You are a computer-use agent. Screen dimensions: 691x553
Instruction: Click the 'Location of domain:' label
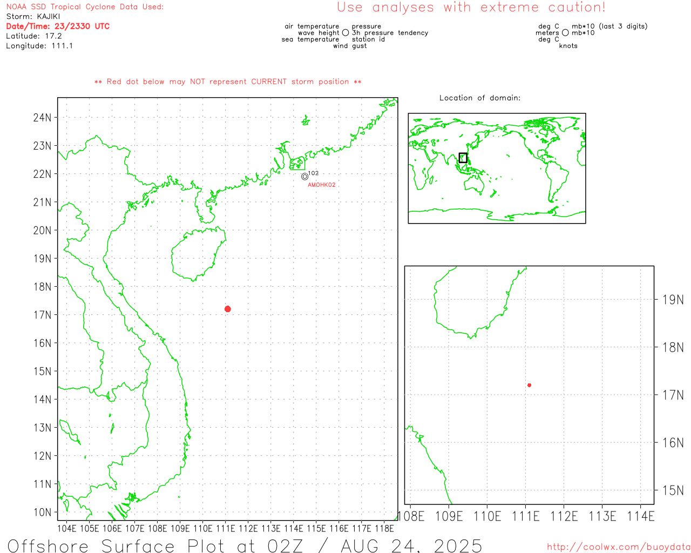(480, 98)
